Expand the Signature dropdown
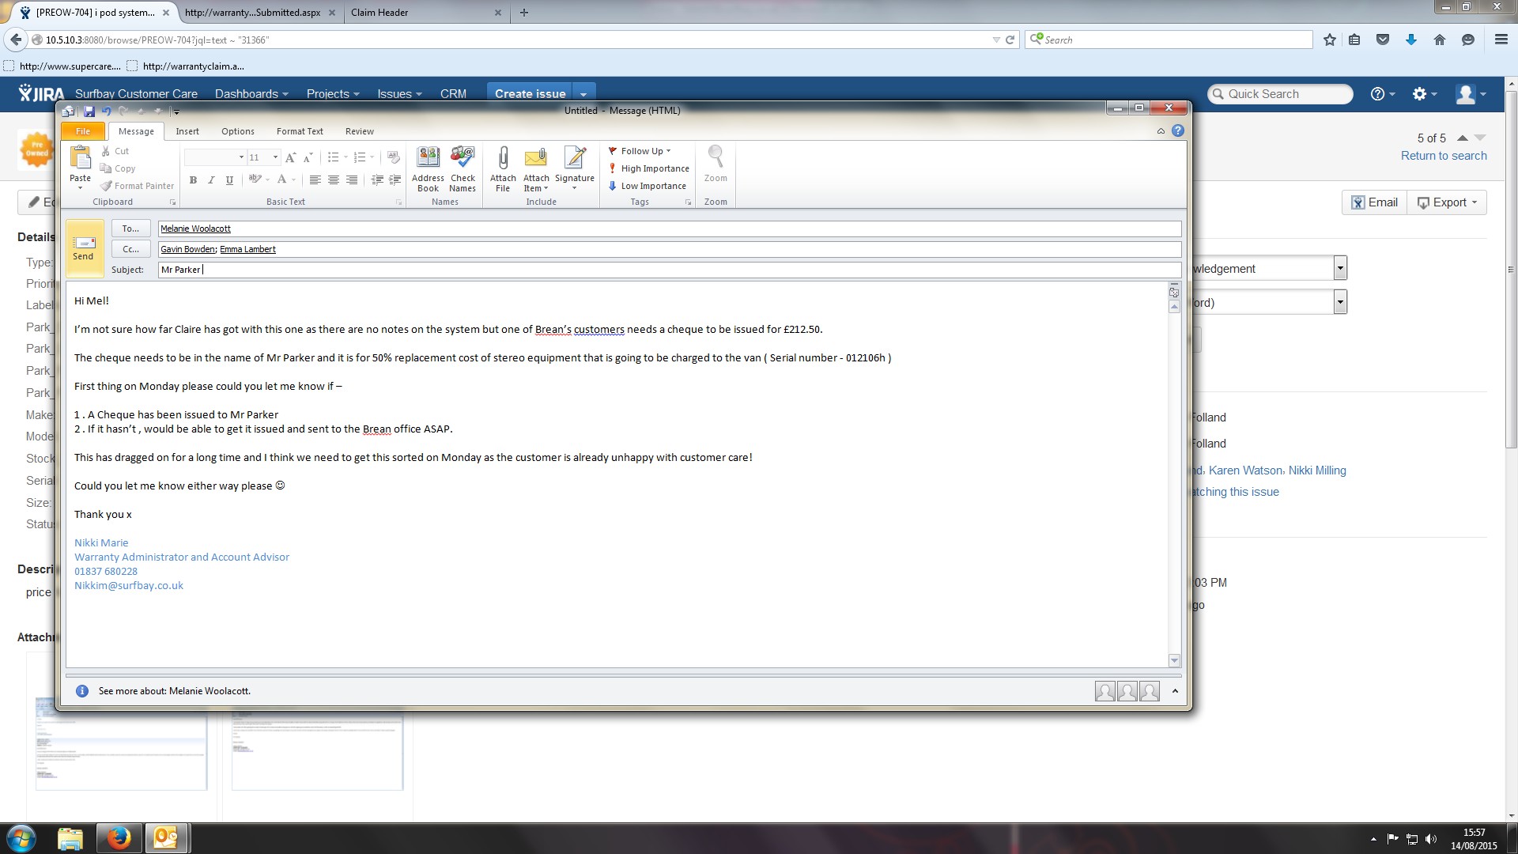 click(x=575, y=188)
